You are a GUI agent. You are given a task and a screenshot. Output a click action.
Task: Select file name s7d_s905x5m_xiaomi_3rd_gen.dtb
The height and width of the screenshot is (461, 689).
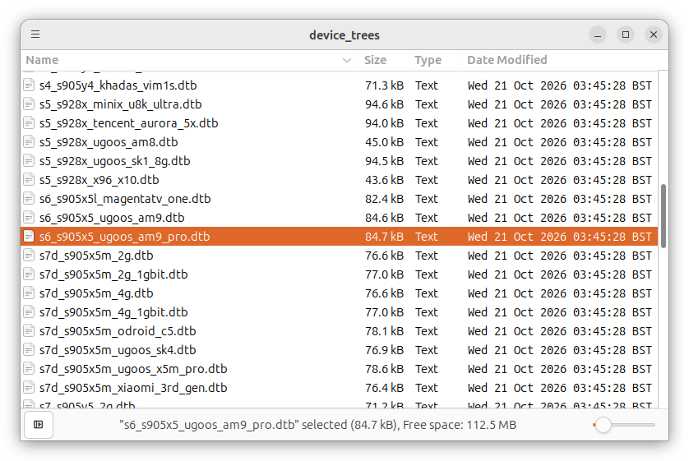point(133,387)
